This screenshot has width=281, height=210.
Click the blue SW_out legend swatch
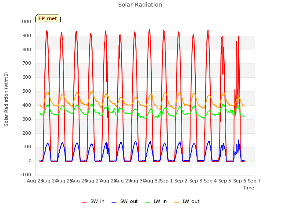coord(114,202)
